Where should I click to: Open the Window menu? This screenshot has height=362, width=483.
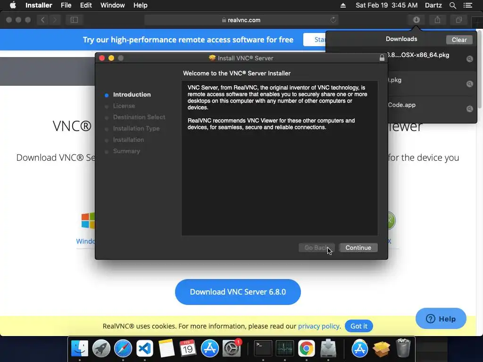(x=112, y=5)
